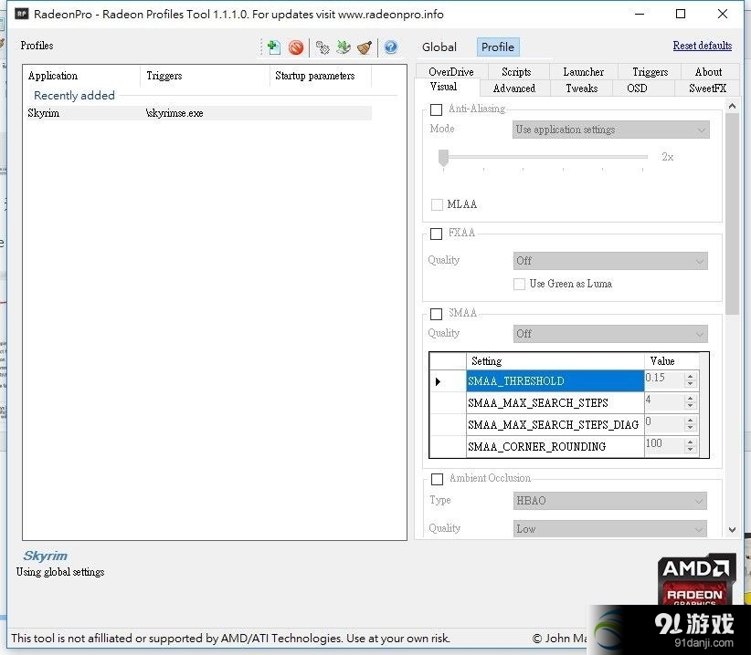Enable the Ambient Occlusion checkbox
The height and width of the screenshot is (655, 751).
pos(437,479)
